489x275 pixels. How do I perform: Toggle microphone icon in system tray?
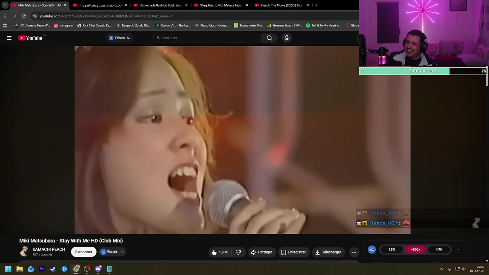pyautogui.click(x=449, y=269)
